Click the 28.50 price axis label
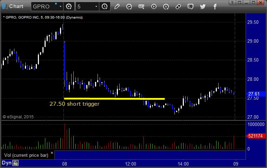The width and height of the screenshot is (267, 168). tap(253, 60)
